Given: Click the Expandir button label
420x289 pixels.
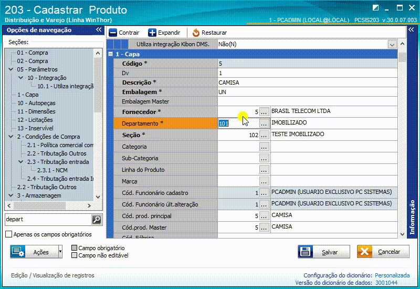Looking at the screenshot, I should tap(169, 33).
